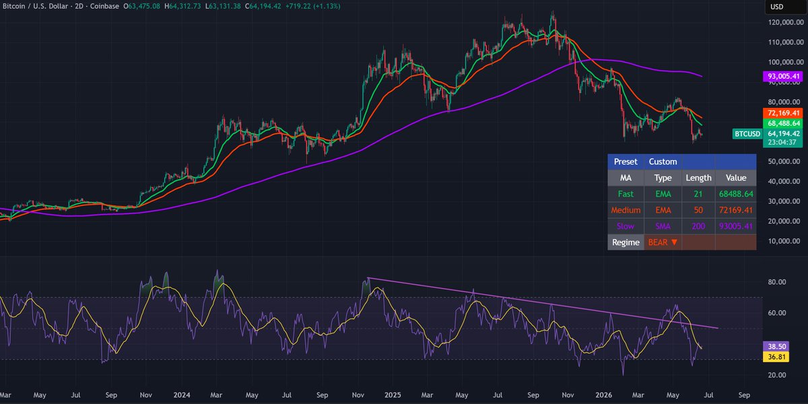Screen dimensions: 808x404
Task: Click the Regime label cell
Action: point(626,242)
